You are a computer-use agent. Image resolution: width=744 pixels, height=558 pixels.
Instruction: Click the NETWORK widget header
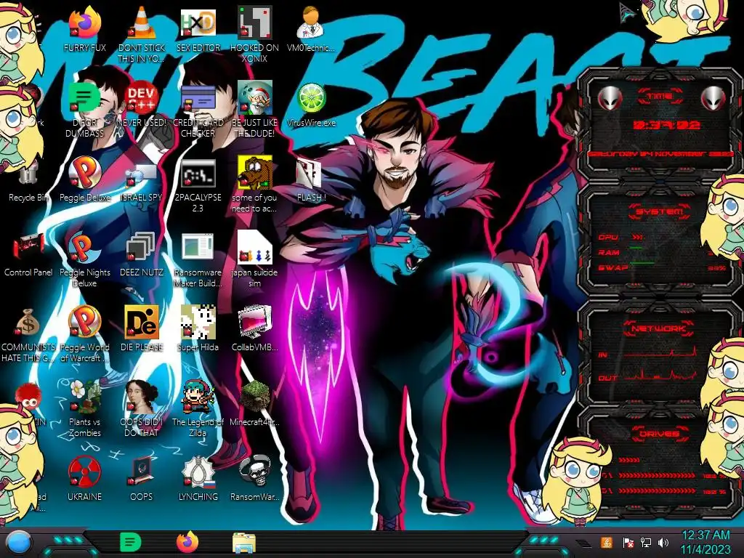tap(659, 328)
